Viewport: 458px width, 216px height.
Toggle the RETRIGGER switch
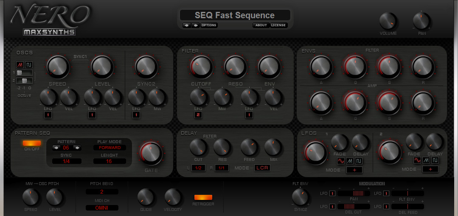click(203, 197)
